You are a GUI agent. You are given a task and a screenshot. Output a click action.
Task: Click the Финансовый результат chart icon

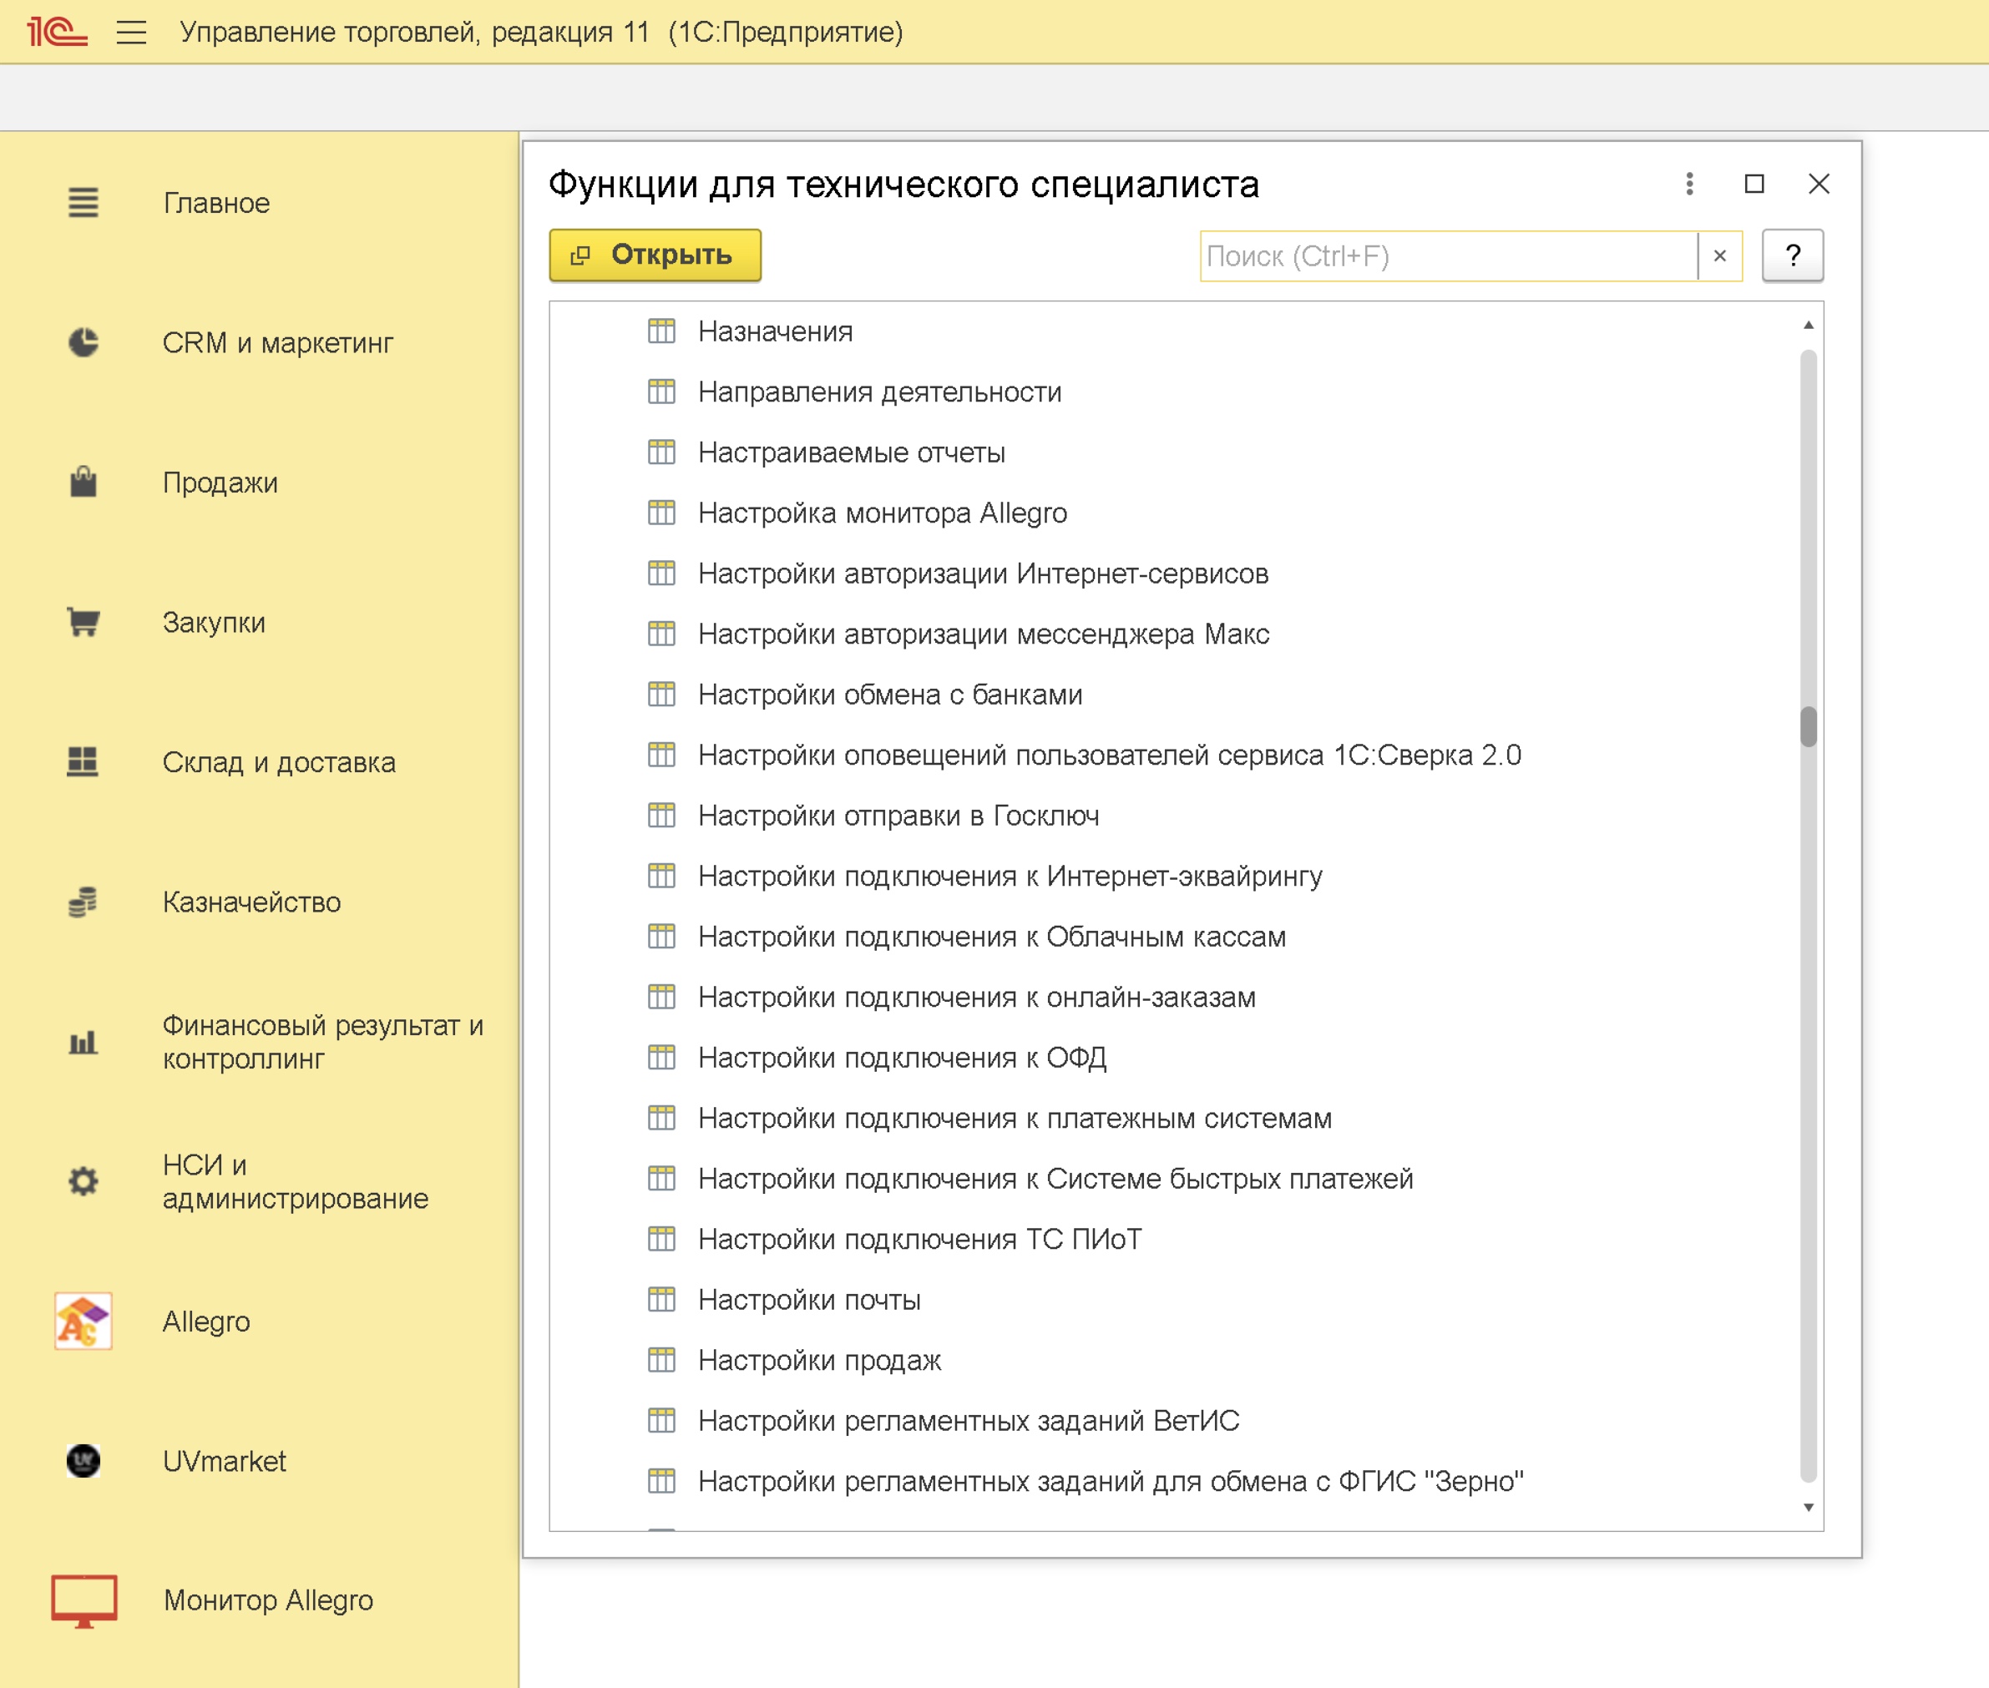tap(84, 1042)
